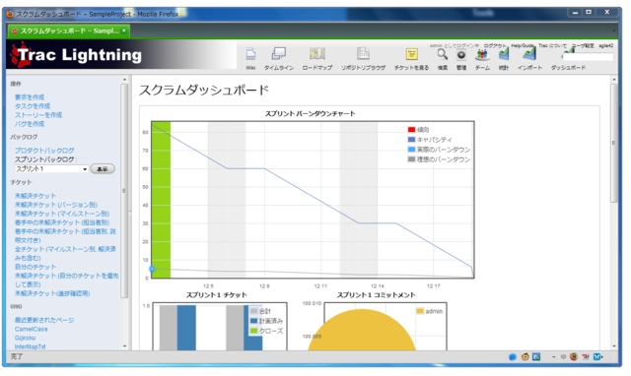Open the リポジトリブラウザ icon
The height and width of the screenshot is (376, 631).
click(x=363, y=54)
